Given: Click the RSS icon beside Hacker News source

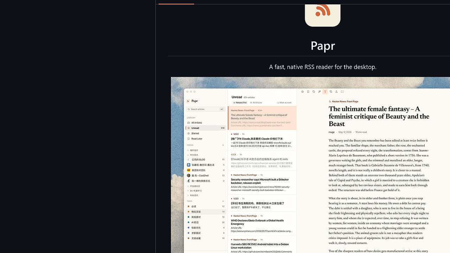Looking at the screenshot, I should click(330, 102).
